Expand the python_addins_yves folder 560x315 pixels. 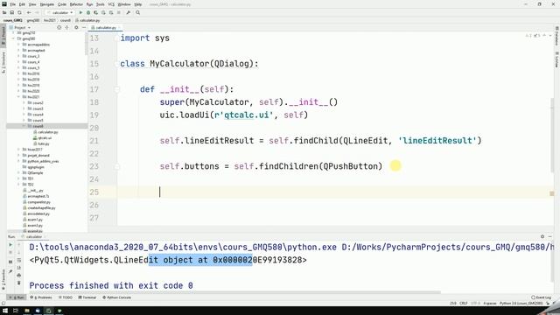click(19, 161)
